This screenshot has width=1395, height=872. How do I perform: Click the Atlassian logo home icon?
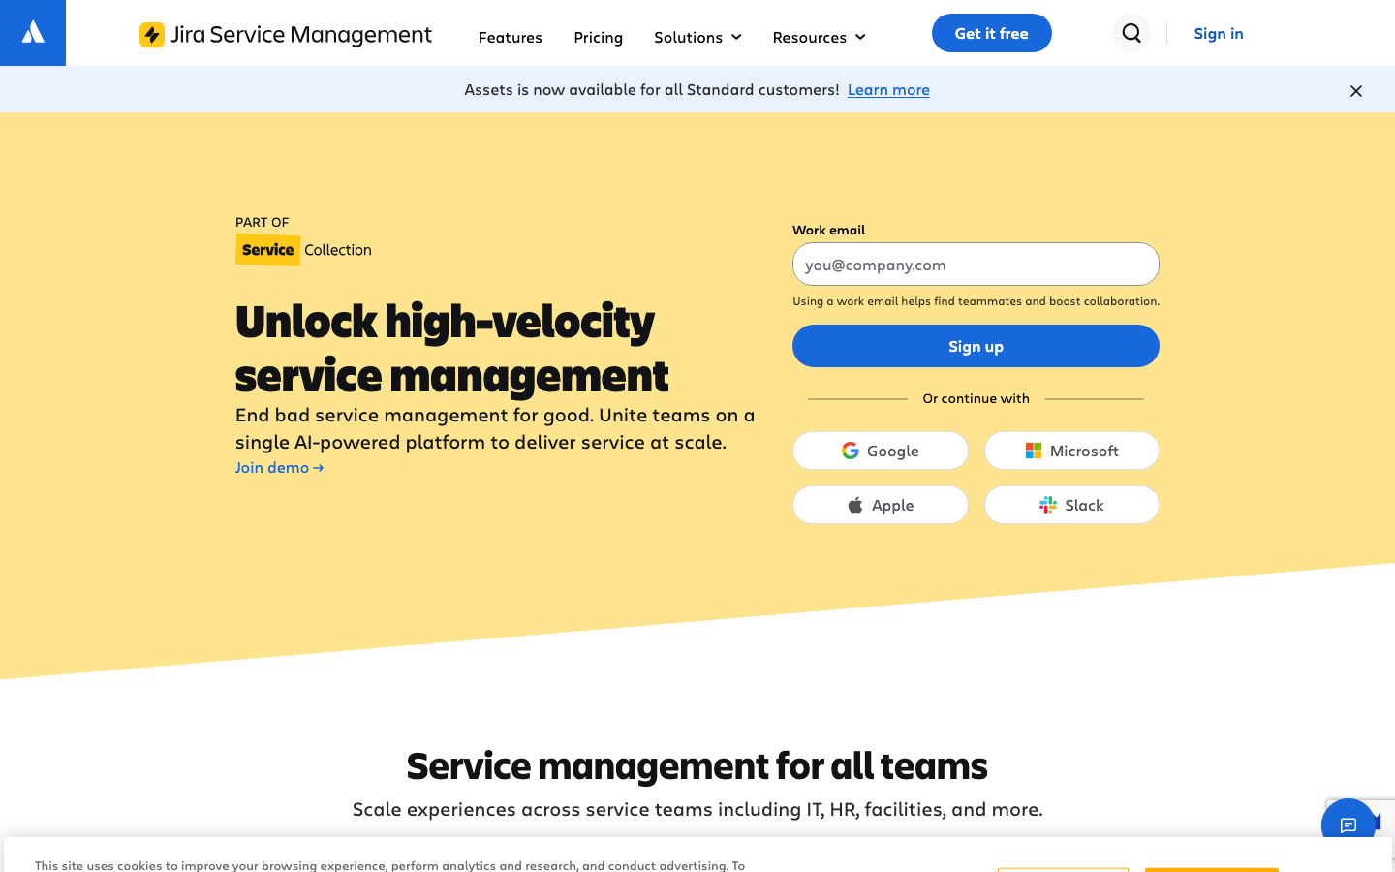tap(33, 33)
